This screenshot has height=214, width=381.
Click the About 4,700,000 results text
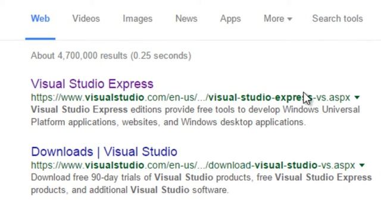point(111,56)
